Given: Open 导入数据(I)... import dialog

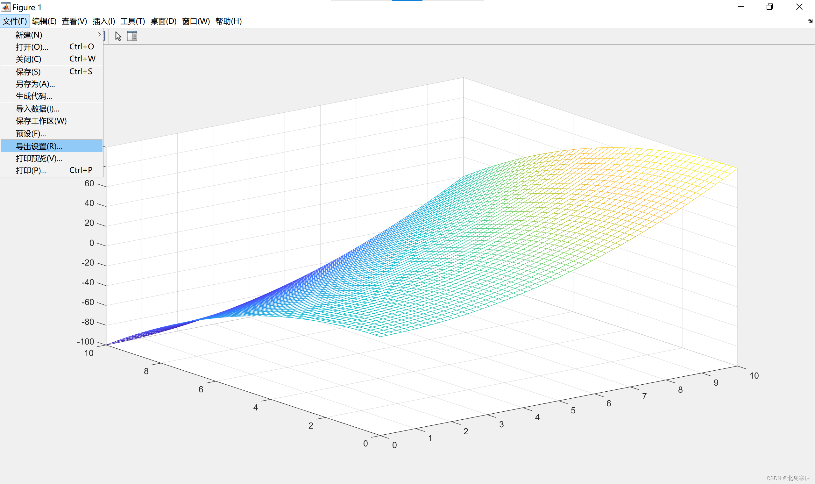Looking at the screenshot, I should (x=38, y=109).
